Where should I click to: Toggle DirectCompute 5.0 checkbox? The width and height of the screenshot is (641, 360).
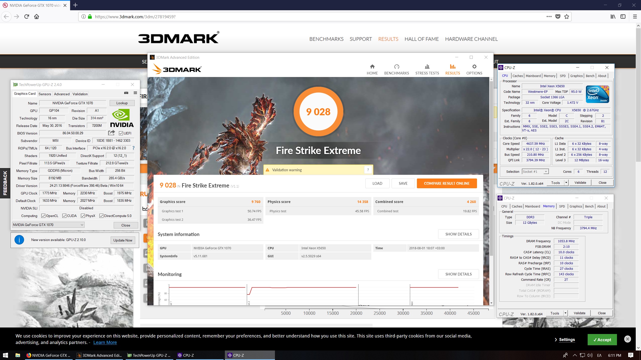coord(101,216)
